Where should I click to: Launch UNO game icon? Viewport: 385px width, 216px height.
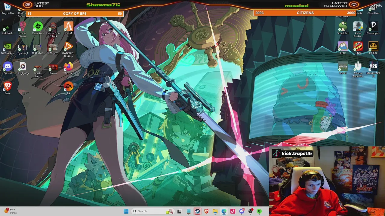[x=358, y=49]
